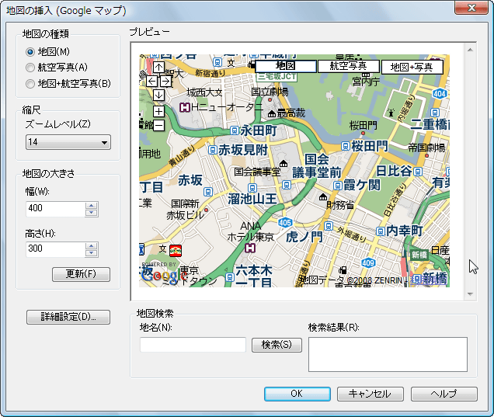Click the Google logo on the map
Viewport: 494px width, 417px height.
click(163, 275)
